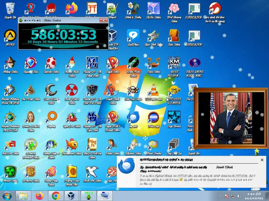Open Zuma Deluxe desktop shortcut

pos(174,36)
